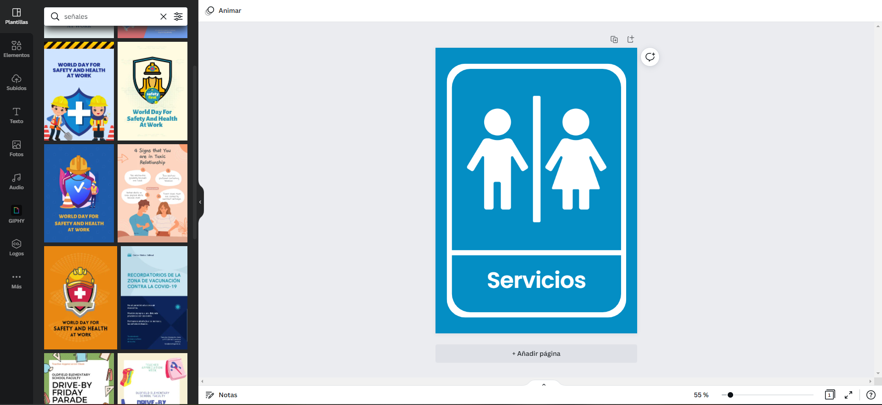Adjust the zoom slider handle
The height and width of the screenshot is (405, 882).
730,395
